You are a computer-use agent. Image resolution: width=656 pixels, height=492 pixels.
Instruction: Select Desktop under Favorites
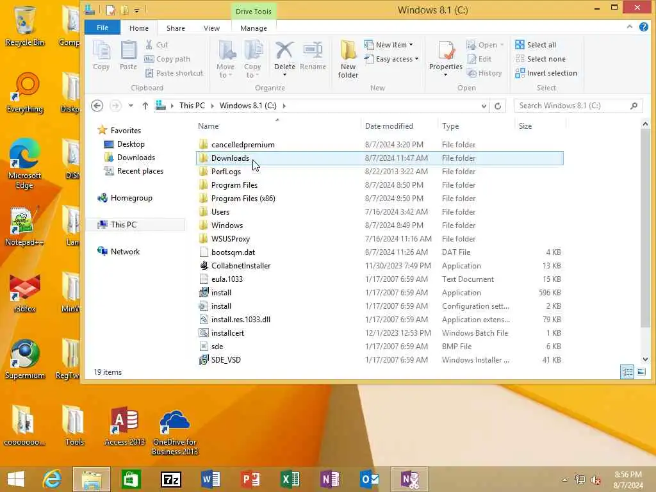[131, 144]
